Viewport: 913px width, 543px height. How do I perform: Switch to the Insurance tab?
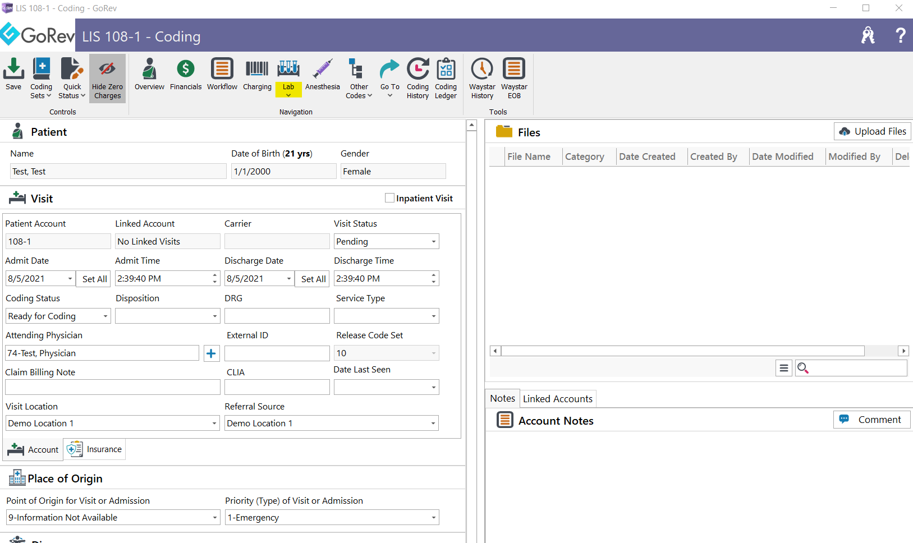[x=94, y=449]
